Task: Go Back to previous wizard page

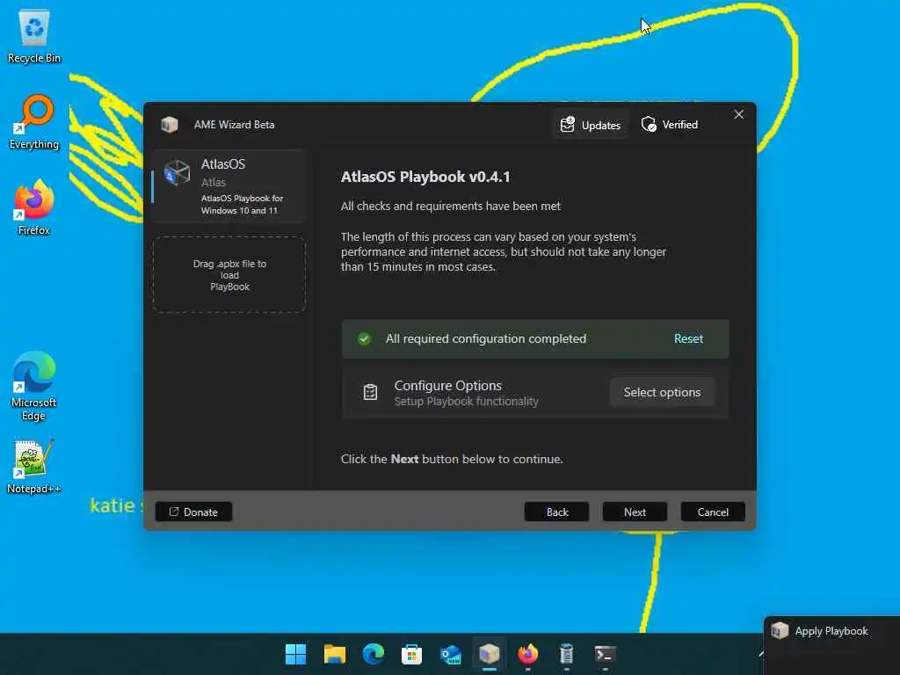Action: coord(556,512)
